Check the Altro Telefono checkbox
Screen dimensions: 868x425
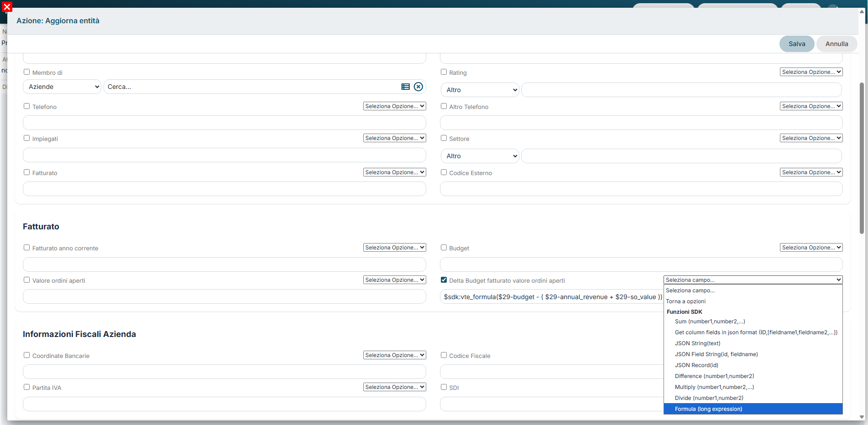coord(444,106)
